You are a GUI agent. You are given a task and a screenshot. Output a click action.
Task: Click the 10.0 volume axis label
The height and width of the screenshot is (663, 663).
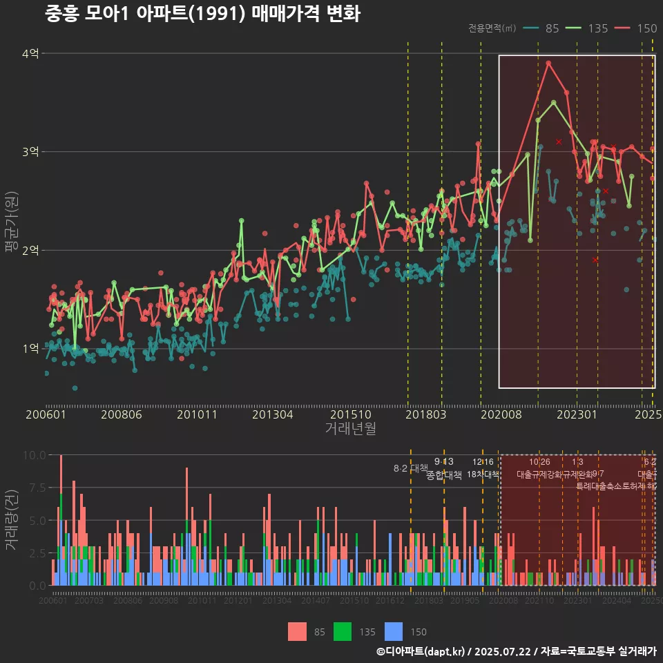[35, 455]
